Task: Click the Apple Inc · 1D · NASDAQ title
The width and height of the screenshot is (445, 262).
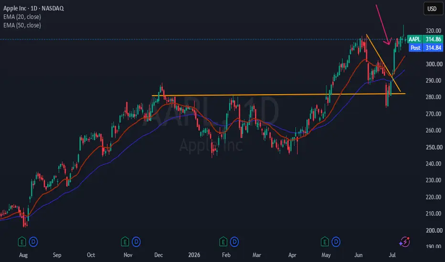Action: point(33,8)
